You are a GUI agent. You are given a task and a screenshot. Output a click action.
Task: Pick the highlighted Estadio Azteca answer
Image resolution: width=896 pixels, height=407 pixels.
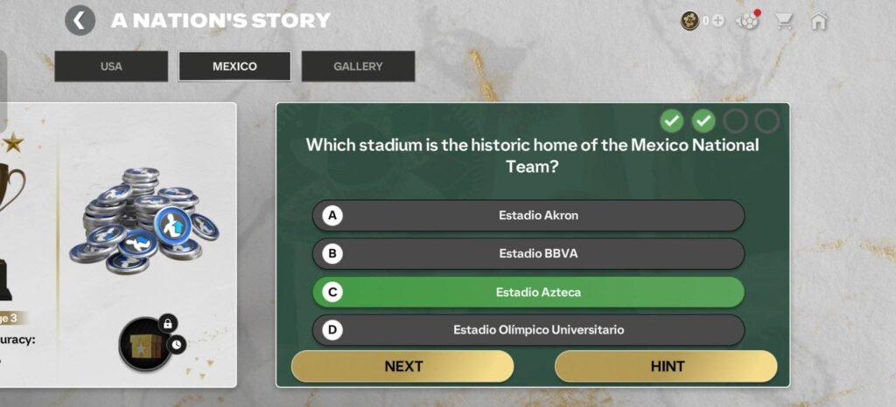click(528, 292)
